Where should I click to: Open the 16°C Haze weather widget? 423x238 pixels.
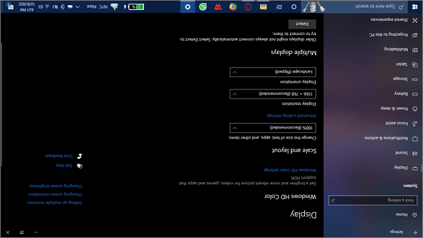(103, 6)
